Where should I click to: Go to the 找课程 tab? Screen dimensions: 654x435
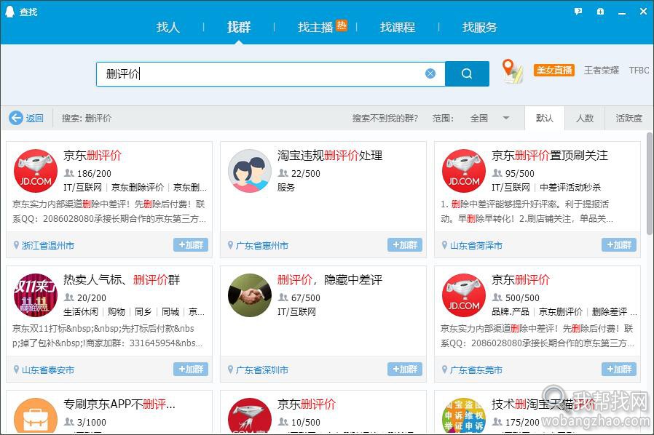(397, 27)
